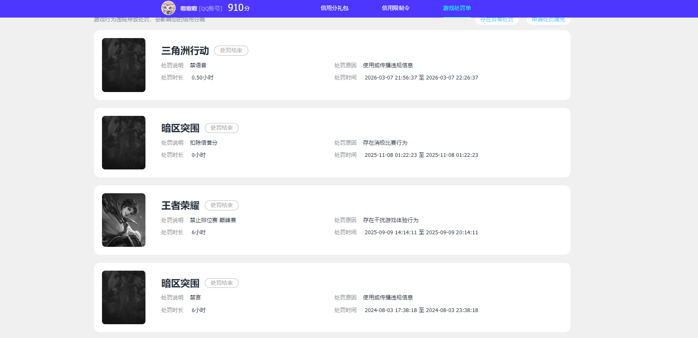698x338 pixels.
Task: Click 存在干扰游戏体验行为 reason text
Action: pyautogui.click(x=390, y=220)
